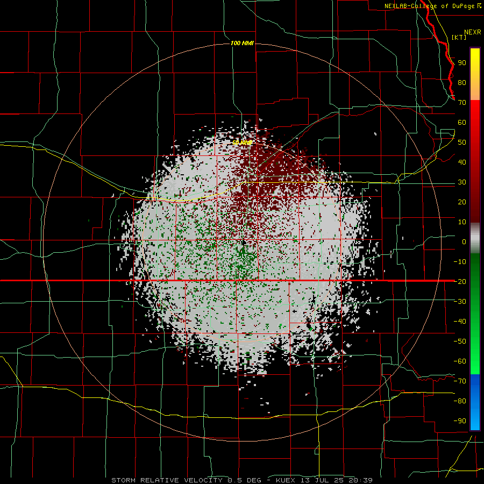484x484 pixels.
Task: Click the -90 value on the velocity scale
Action: (460, 421)
